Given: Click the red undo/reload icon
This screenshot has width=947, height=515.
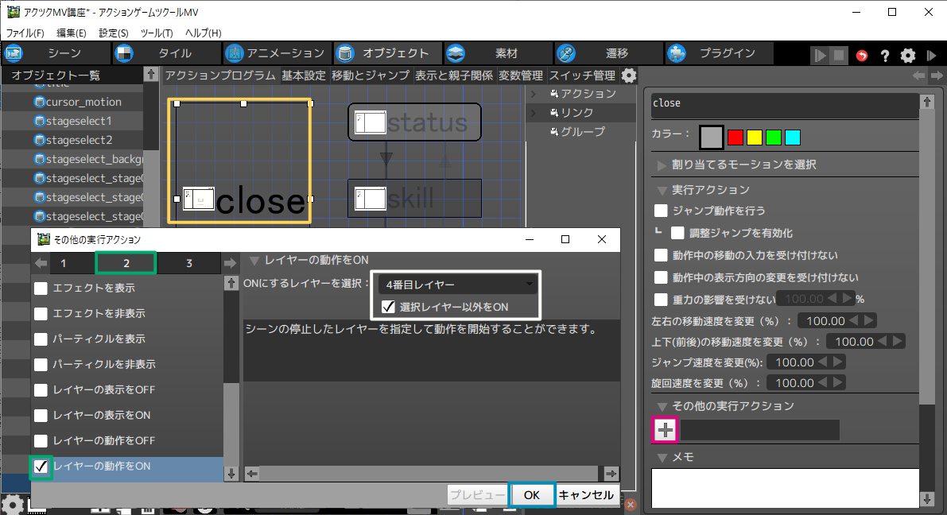Looking at the screenshot, I should pyautogui.click(x=862, y=55).
